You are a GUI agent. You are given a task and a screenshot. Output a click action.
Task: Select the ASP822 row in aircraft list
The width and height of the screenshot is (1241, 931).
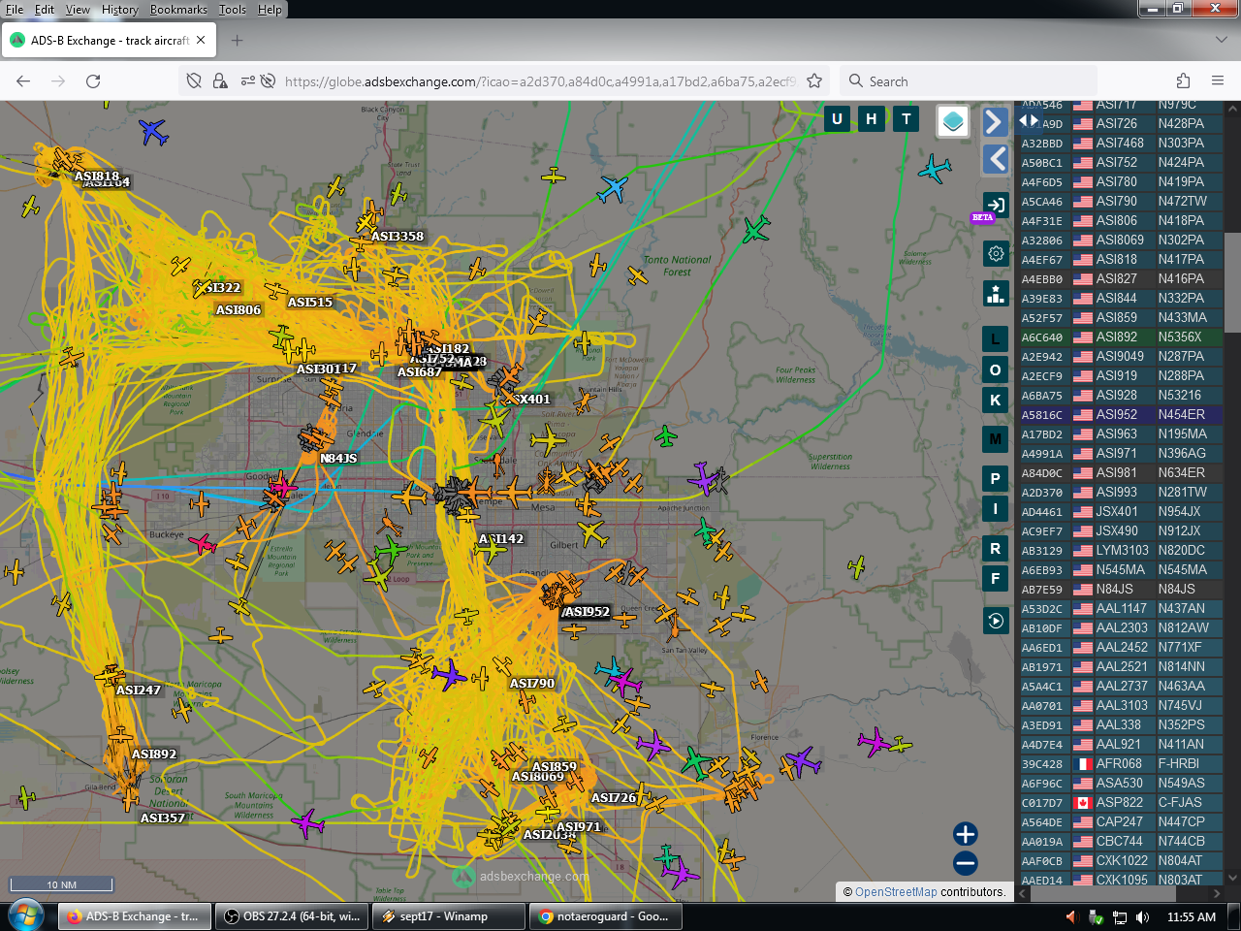[x=1120, y=803]
